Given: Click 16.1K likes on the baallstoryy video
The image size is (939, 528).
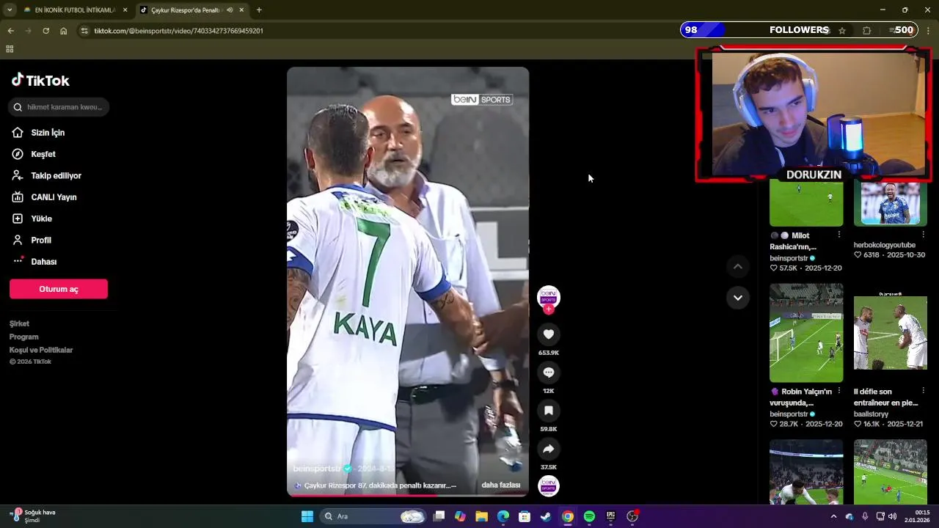Looking at the screenshot, I should click(866, 424).
